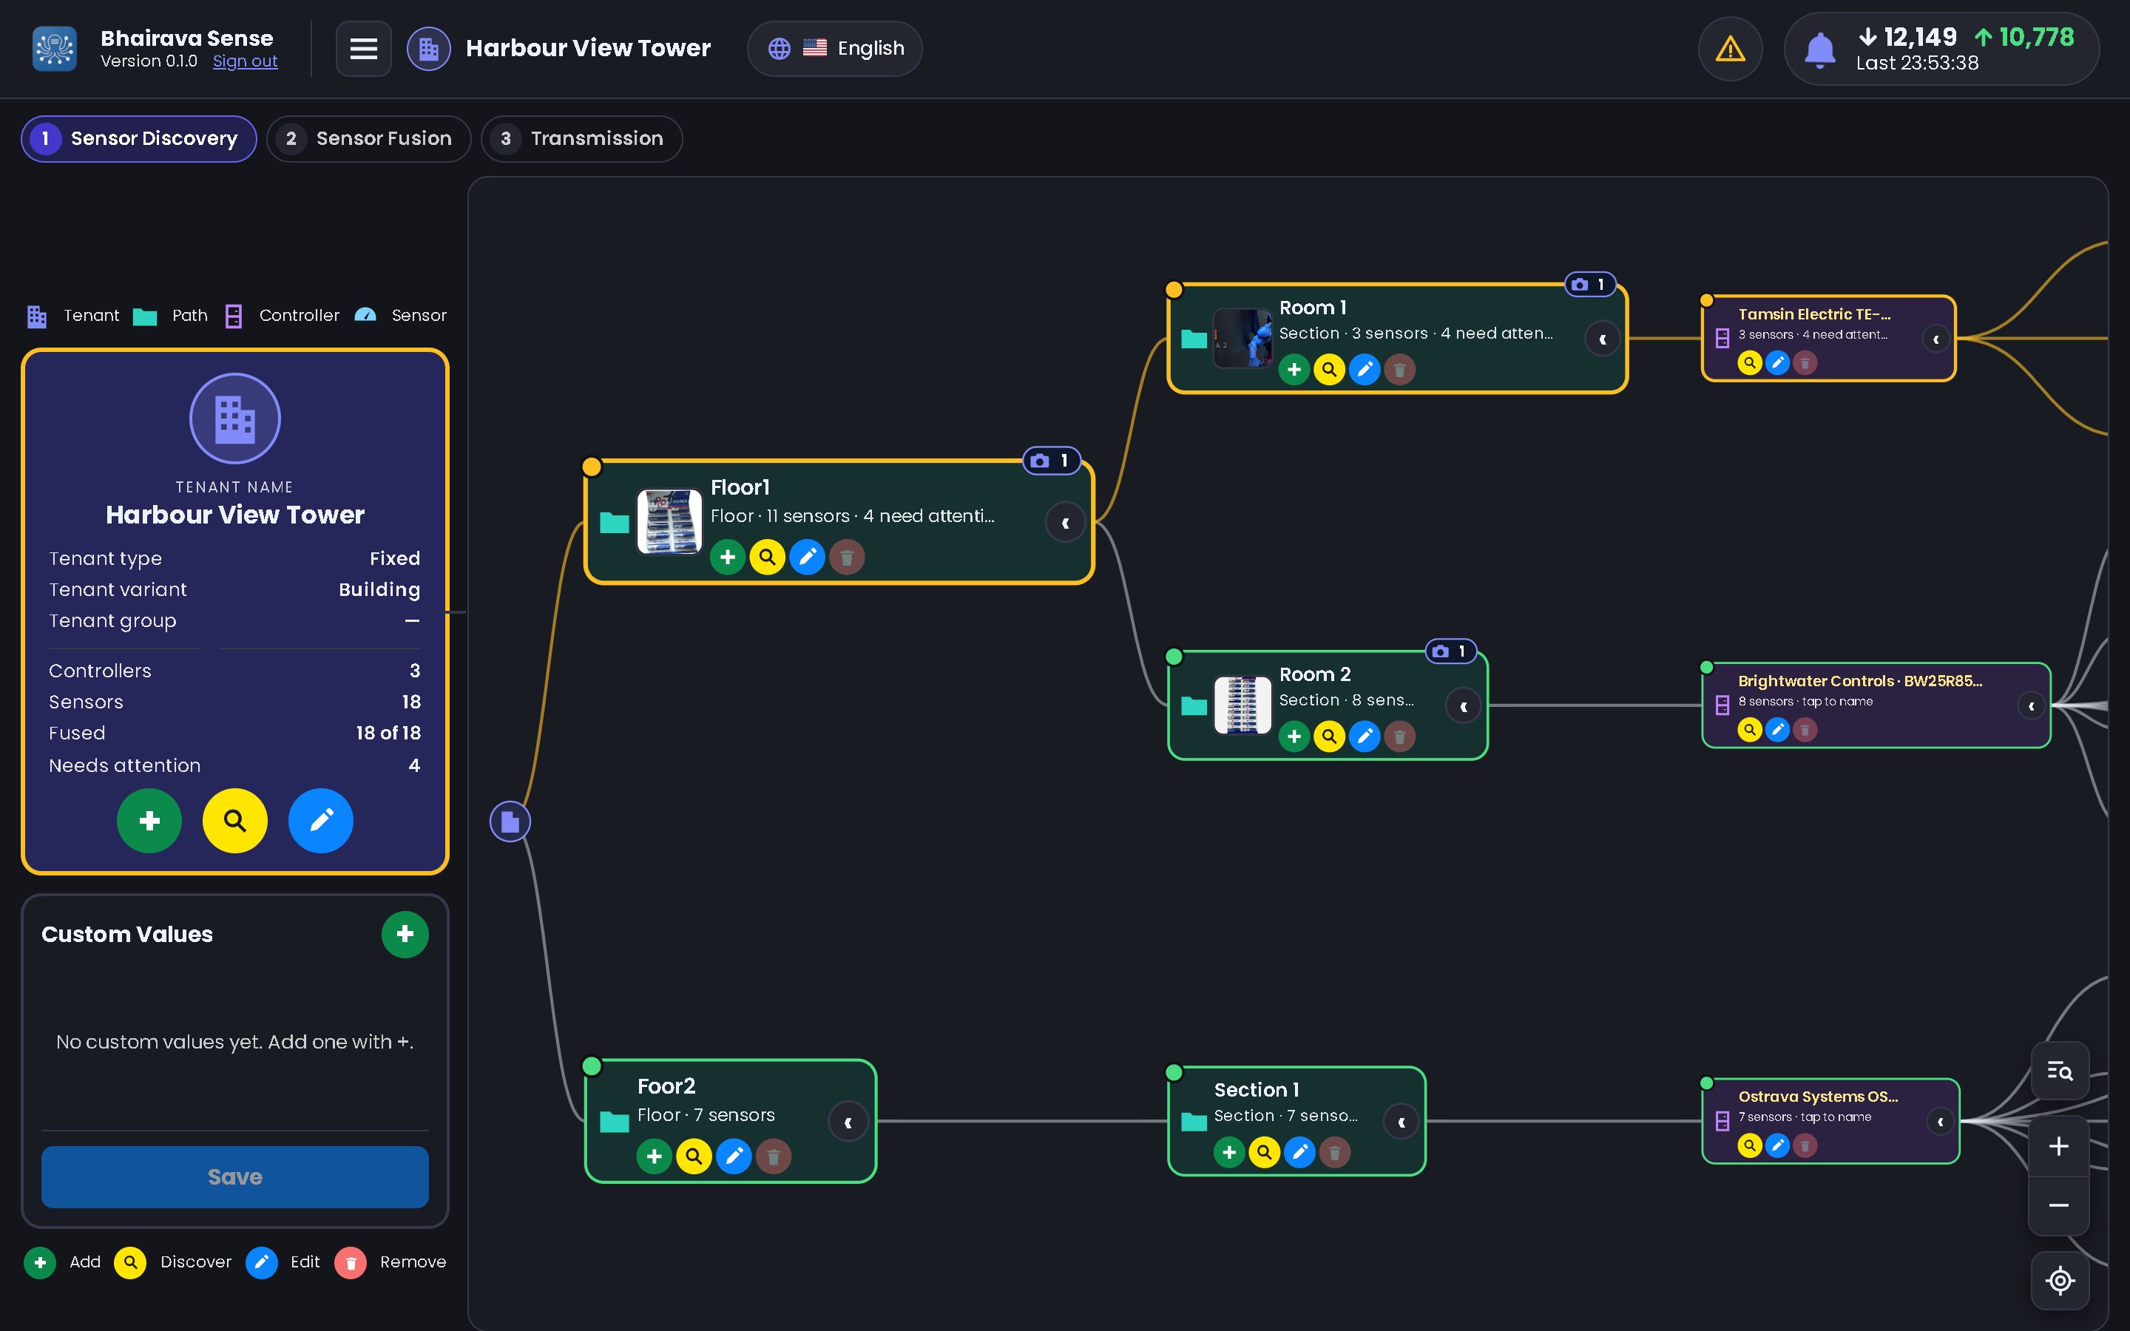Recenter the canvas with target icon
This screenshot has height=1331, width=2130.
coord(2060,1281)
